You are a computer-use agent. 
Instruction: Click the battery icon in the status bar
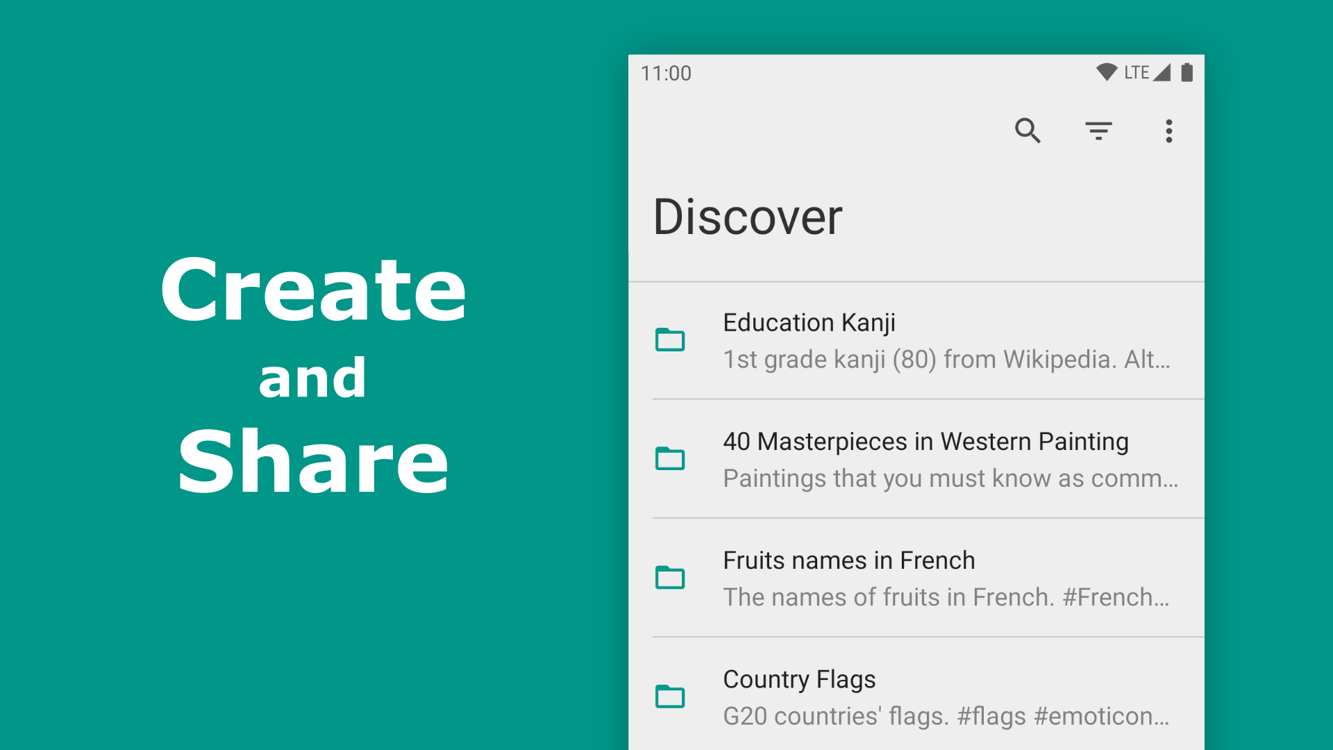click(x=1187, y=72)
